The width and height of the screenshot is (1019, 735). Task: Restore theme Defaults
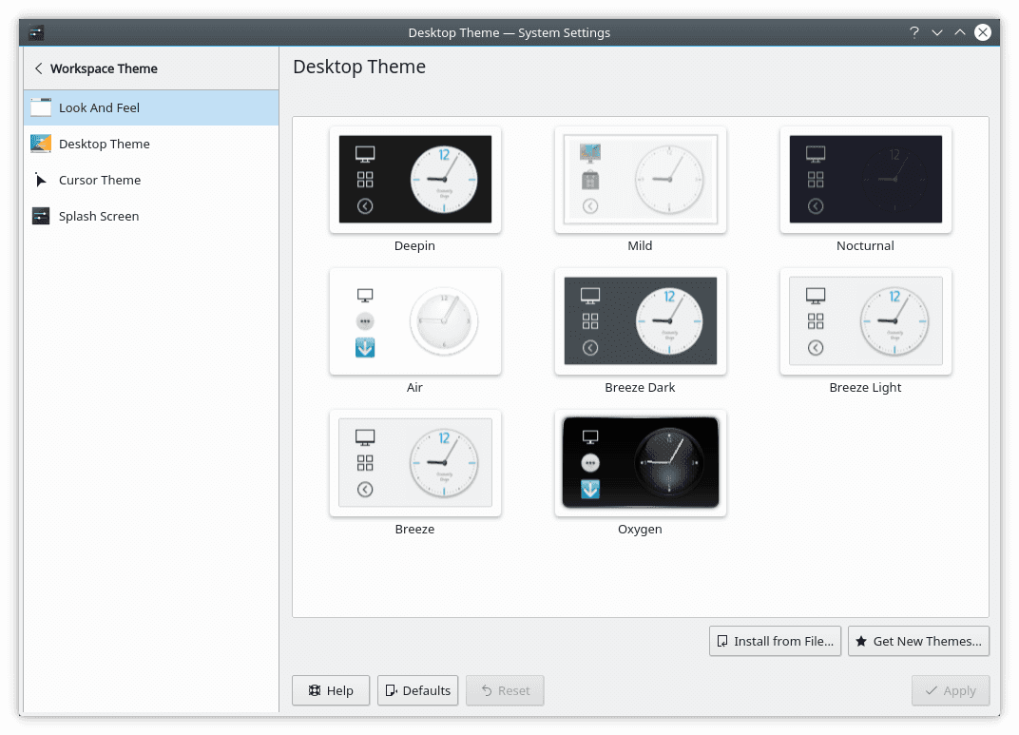pos(417,690)
